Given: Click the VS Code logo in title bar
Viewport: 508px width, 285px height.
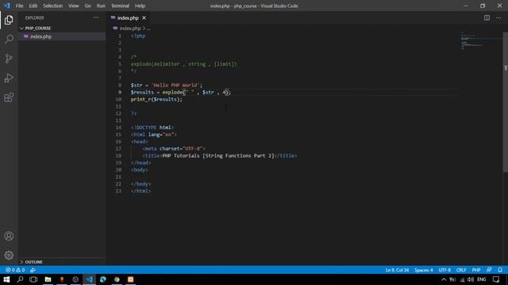Looking at the screenshot, I should pyautogui.click(x=7, y=6).
